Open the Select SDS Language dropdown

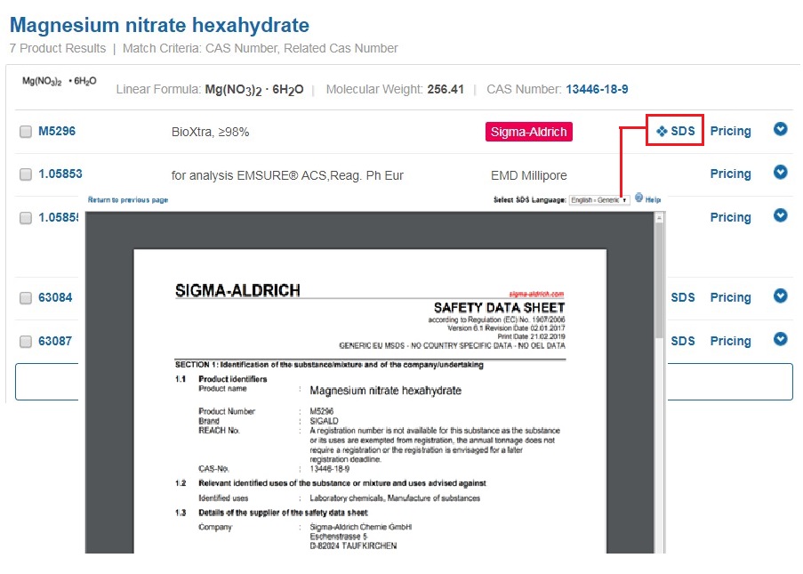(x=599, y=200)
